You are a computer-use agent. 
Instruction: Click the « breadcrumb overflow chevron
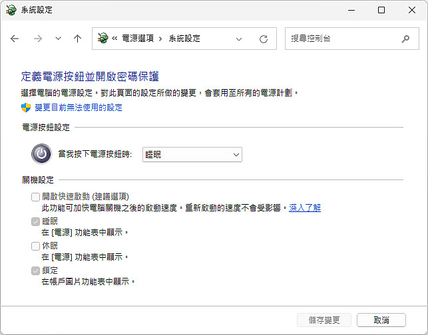[x=114, y=39]
